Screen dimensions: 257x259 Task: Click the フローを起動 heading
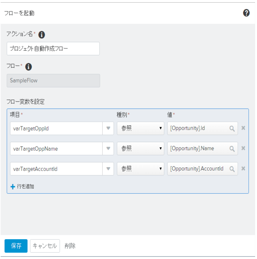(x=19, y=13)
